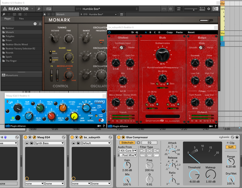
Task: Toggle Maag EQ4 device activator on/off
Action: 26,137
